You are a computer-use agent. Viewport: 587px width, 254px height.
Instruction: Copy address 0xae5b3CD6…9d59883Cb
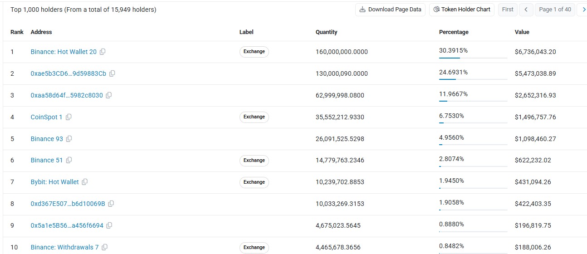point(112,73)
